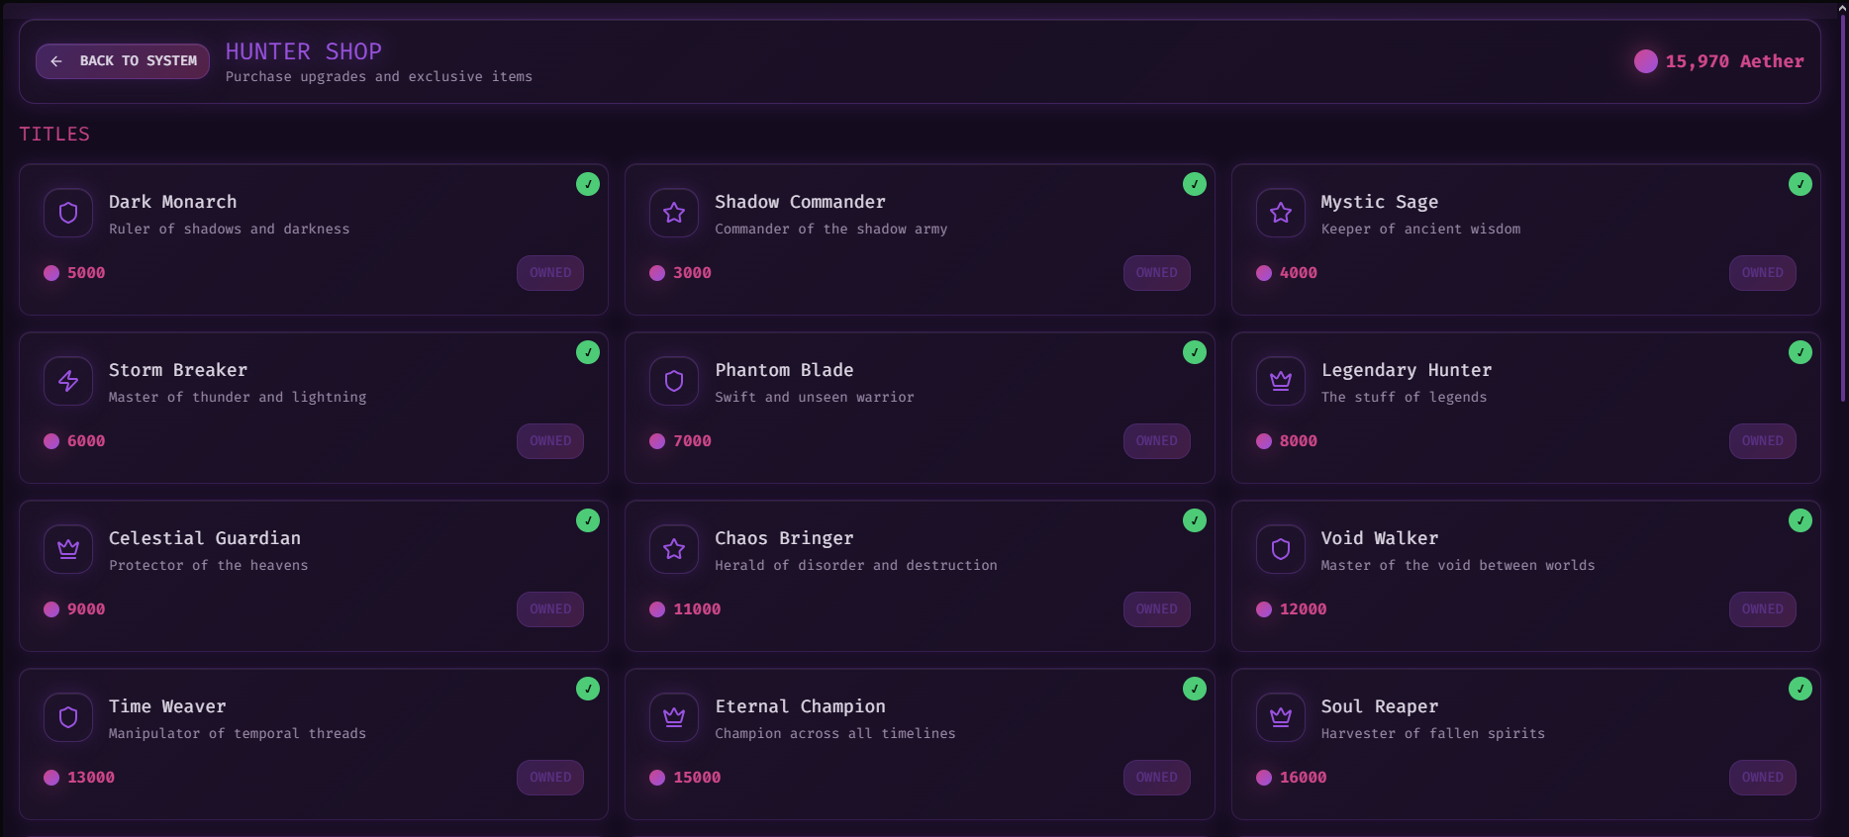
Task: Click the Soul Reaper crown icon
Action: pos(1281,717)
